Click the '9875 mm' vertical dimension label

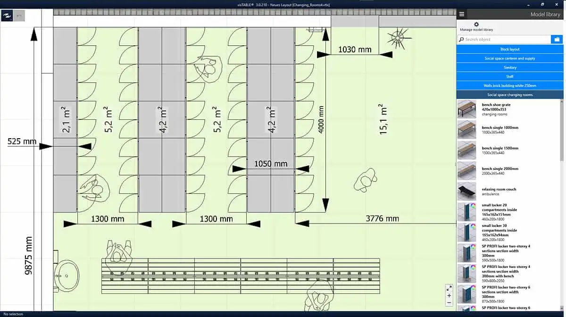click(29, 256)
